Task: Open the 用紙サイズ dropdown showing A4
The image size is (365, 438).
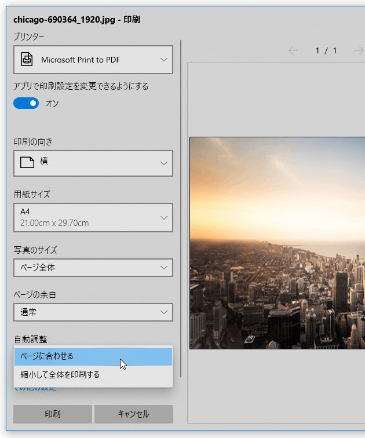Action: [x=93, y=218]
